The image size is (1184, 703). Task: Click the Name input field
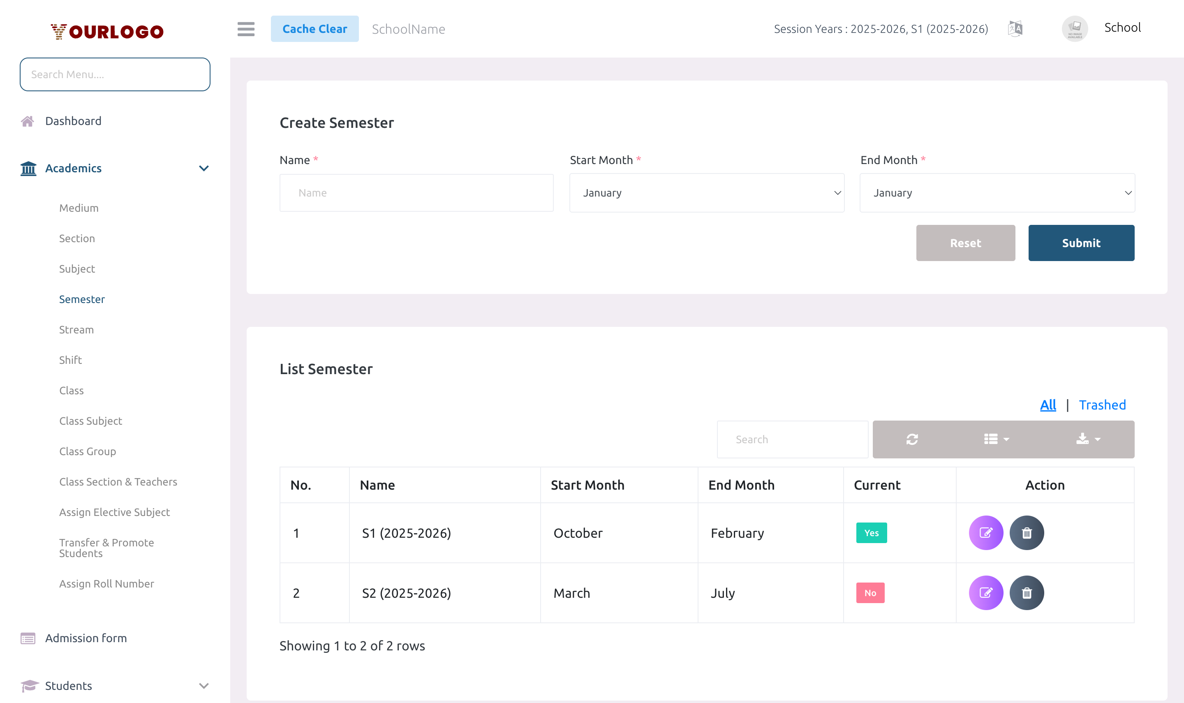coord(416,192)
